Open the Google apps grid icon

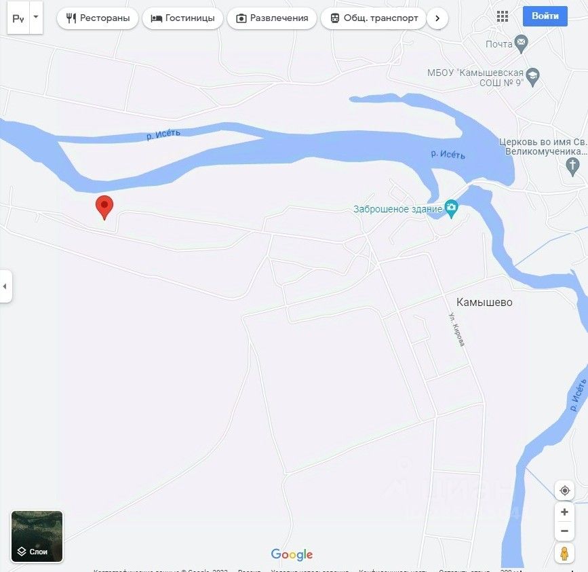502,16
